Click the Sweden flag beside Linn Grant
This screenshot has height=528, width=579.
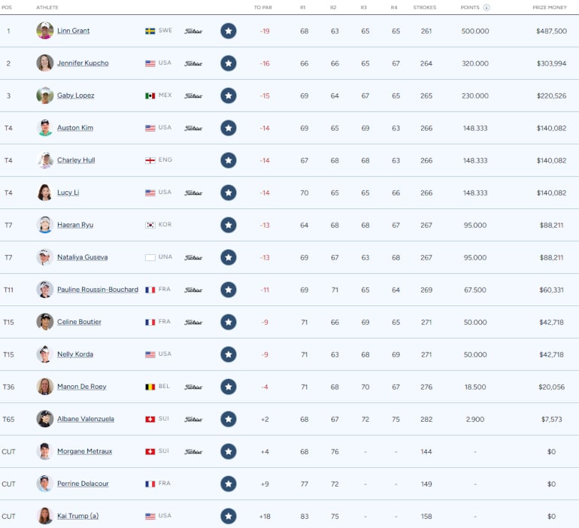tap(150, 31)
